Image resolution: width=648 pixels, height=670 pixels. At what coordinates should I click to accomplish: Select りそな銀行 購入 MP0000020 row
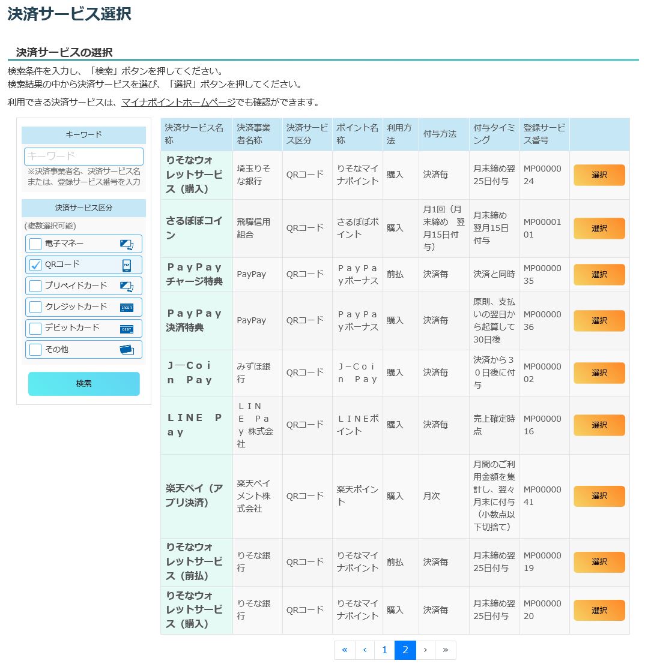tap(599, 610)
